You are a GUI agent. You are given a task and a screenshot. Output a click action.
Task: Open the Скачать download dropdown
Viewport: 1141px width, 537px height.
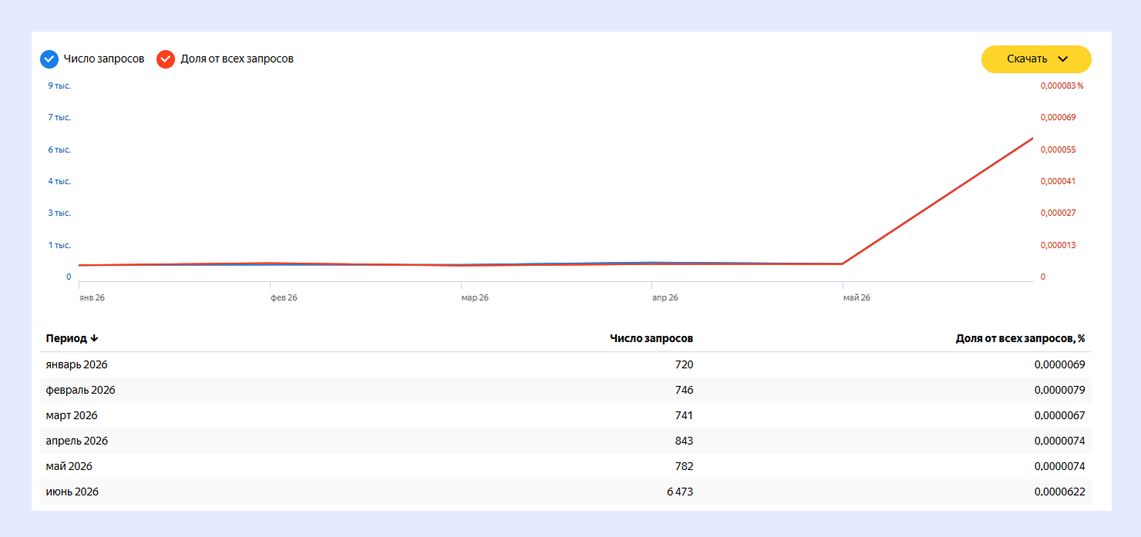[1036, 59]
